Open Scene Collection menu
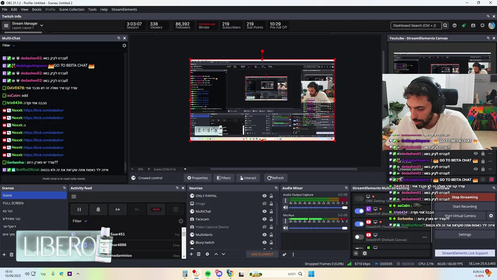 71,9
